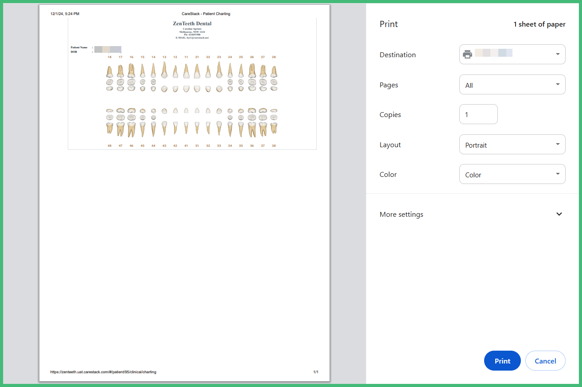The height and width of the screenshot is (387, 582).
Task: Cancel the print job
Action: pos(545,360)
